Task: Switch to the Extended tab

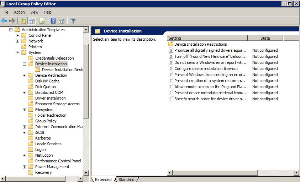Action: tap(103, 179)
